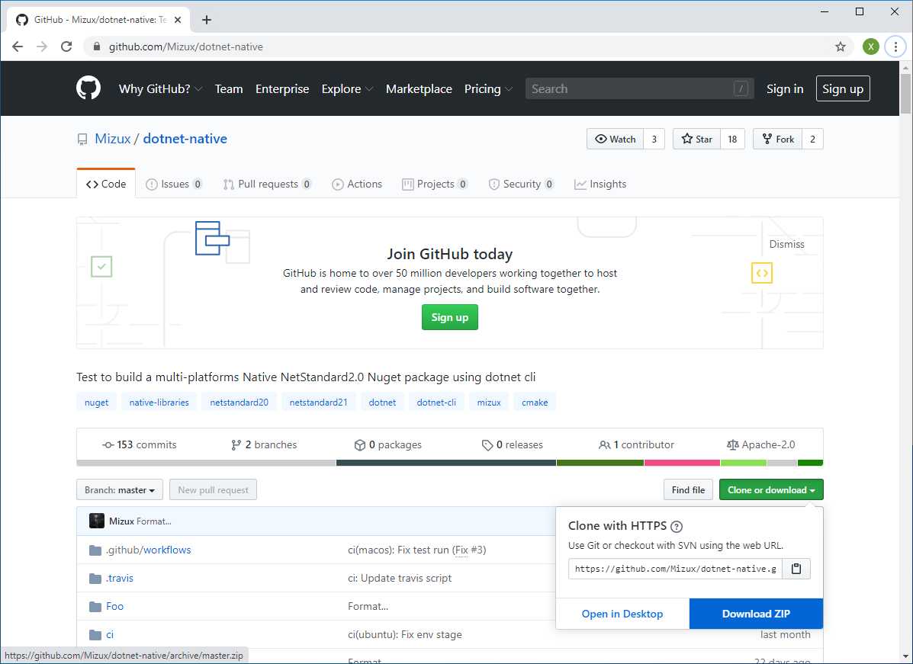Watch the repository
Viewport: 913px width, 664px height.
(x=615, y=139)
